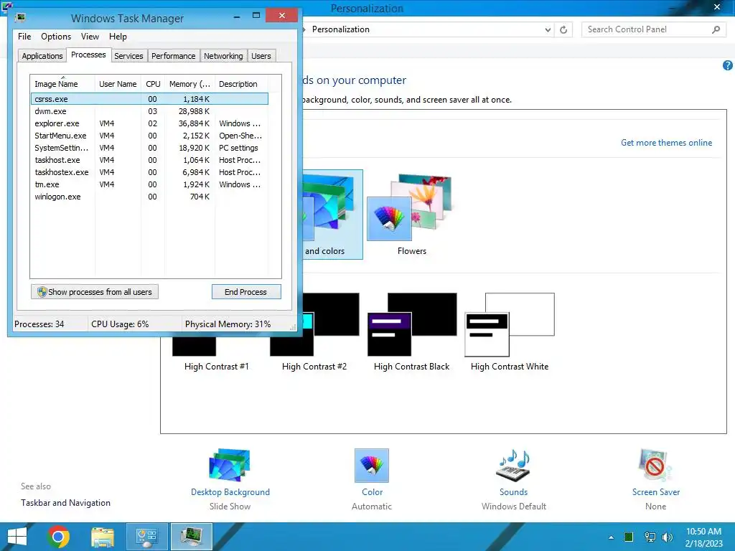
Task: Click the volume speaker tray icon
Action: tap(667, 537)
